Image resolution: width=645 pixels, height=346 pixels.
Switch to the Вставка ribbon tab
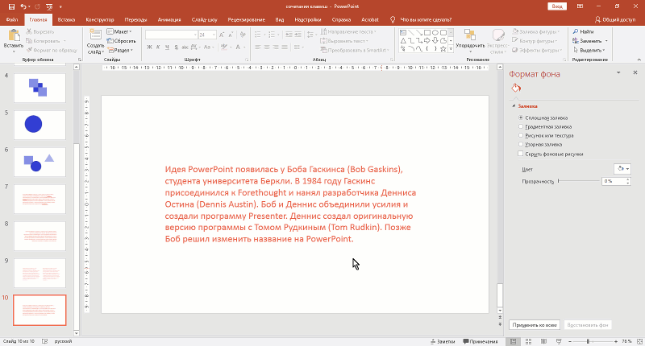click(66, 19)
